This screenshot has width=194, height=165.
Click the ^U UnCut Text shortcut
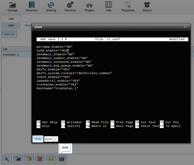147,126
